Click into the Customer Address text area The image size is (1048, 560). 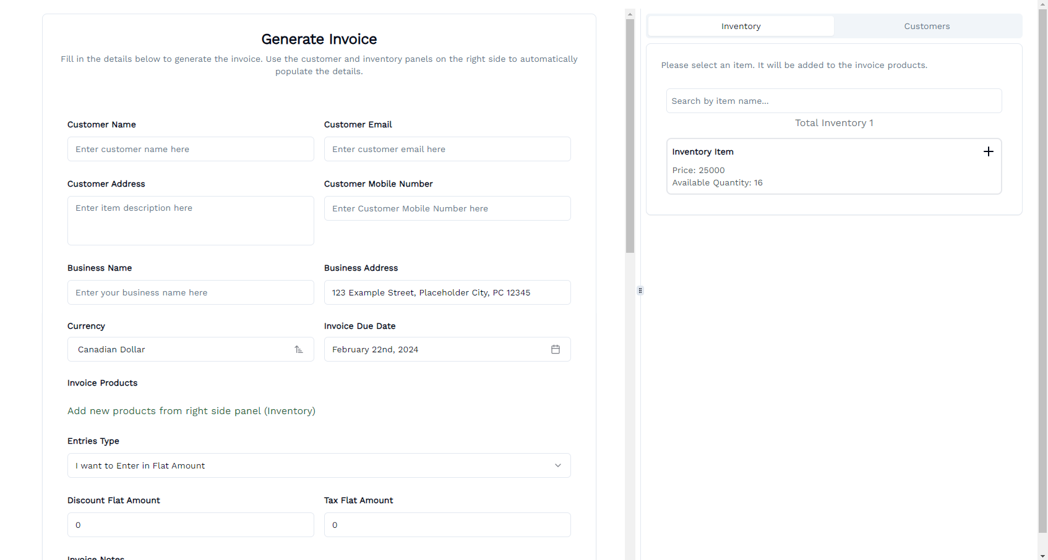[191, 221]
